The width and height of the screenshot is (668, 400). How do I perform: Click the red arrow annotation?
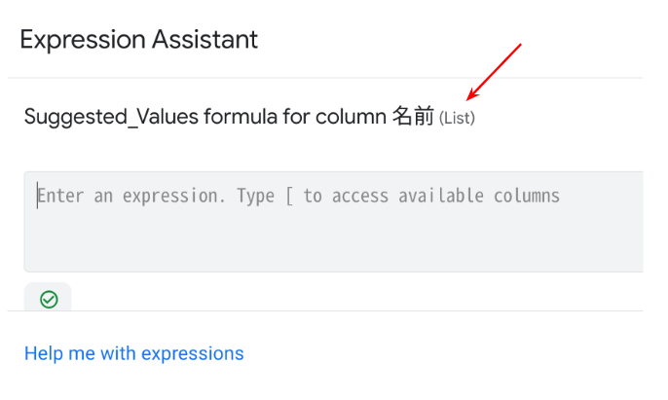(495, 72)
